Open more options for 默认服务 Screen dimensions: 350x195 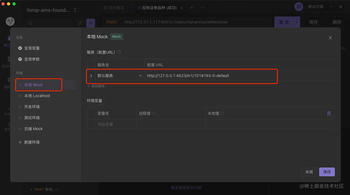point(140,76)
